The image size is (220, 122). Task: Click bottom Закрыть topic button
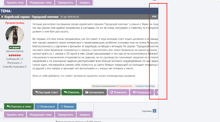pyautogui.click(x=84, y=115)
